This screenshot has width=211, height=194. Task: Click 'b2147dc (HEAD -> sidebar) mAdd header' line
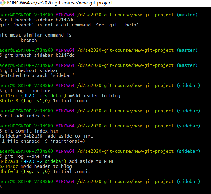[x=60, y=96]
